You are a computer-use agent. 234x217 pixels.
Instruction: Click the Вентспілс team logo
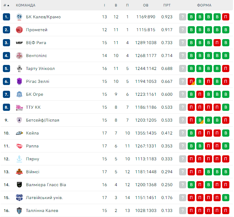click(x=19, y=56)
